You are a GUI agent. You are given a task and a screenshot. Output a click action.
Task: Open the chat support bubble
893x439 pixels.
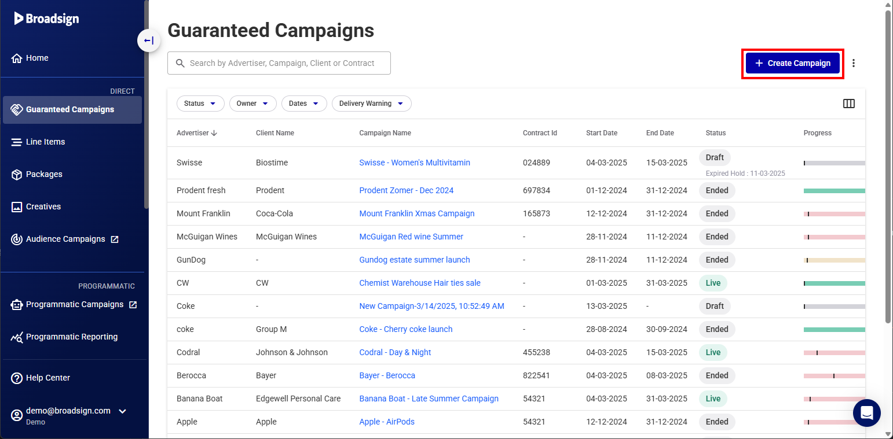pyautogui.click(x=866, y=412)
